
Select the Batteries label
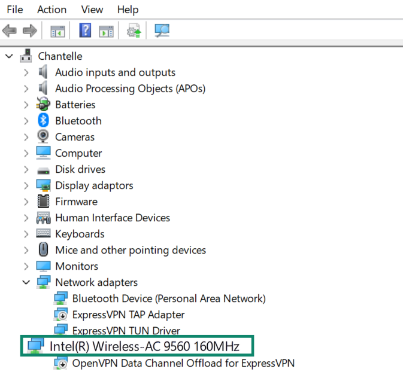pos(75,105)
